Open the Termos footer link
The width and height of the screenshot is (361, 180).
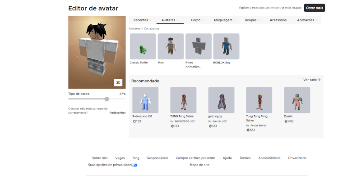245,158
